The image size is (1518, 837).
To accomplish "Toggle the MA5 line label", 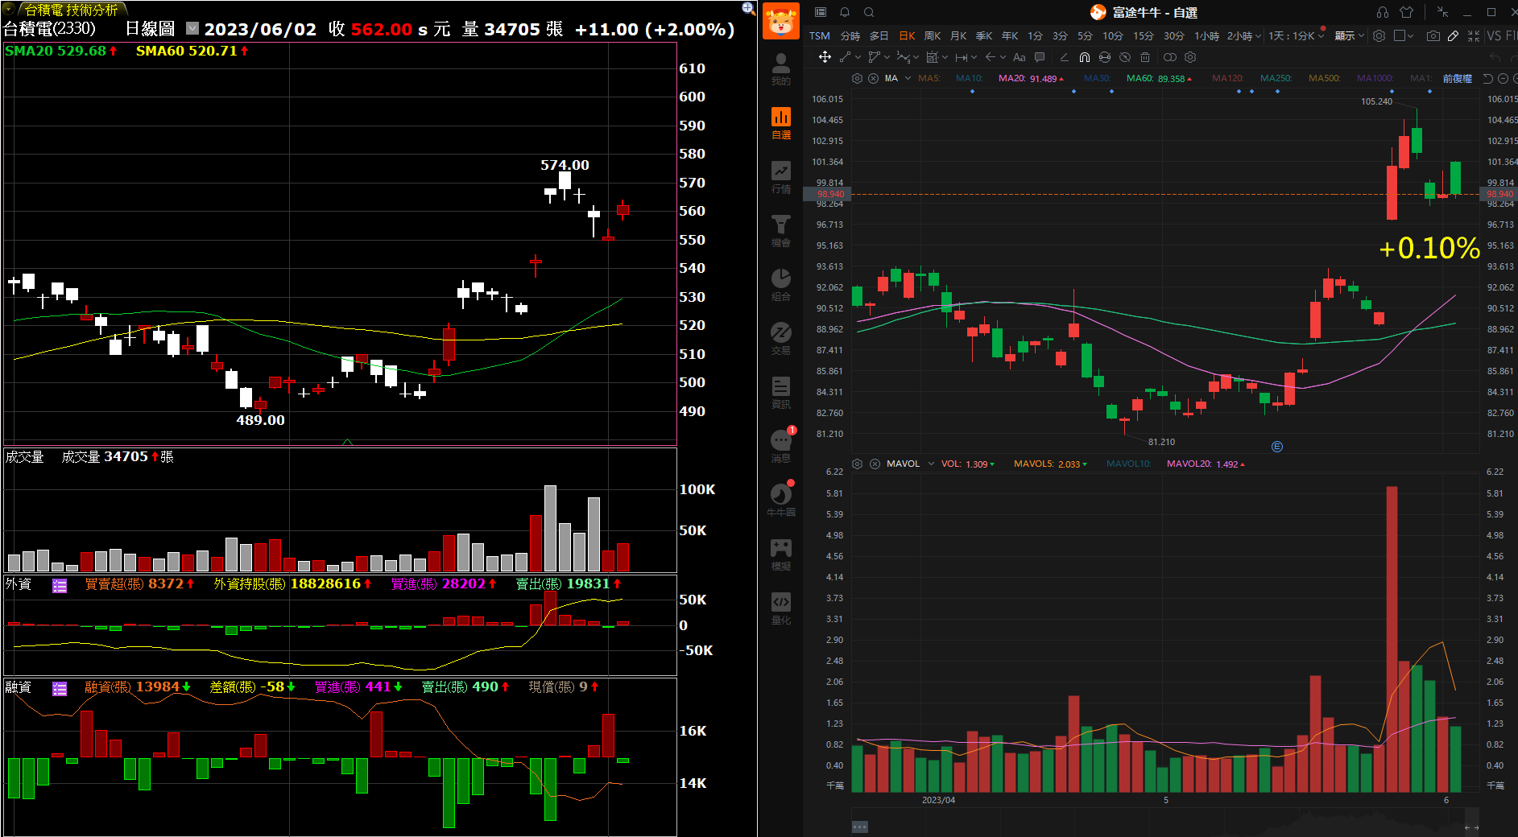I will point(929,78).
